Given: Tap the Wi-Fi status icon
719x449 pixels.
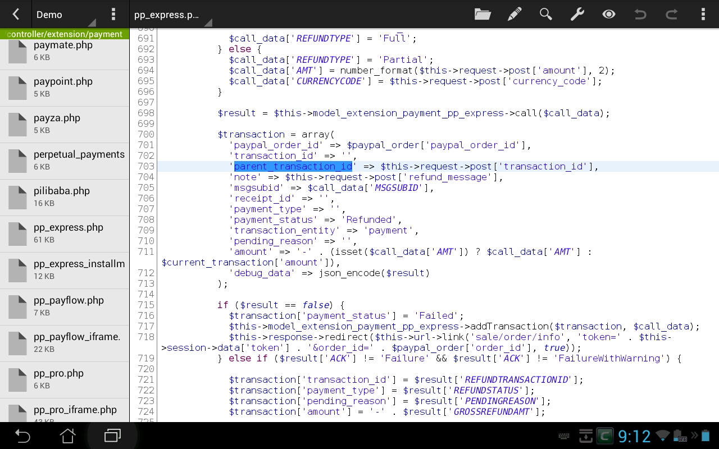Looking at the screenshot, I should coord(663,436).
